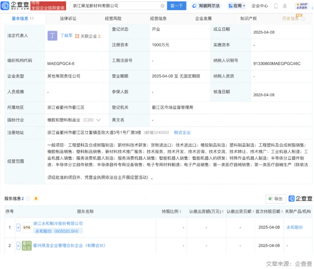
Task: Expand 橡胶和塑料制品业 industry chevron
Action: point(98,120)
